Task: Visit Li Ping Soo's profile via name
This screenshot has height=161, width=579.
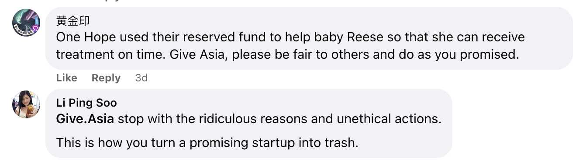Action: pos(86,103)
